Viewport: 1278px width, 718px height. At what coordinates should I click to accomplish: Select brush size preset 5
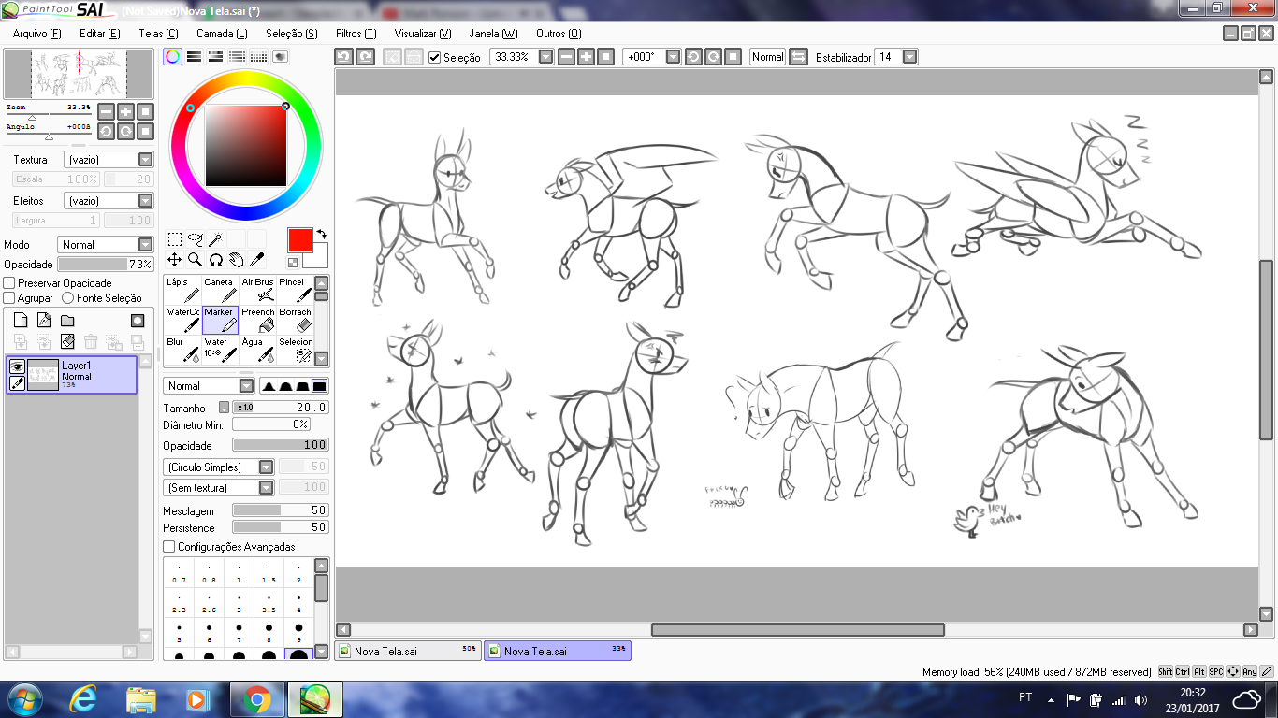pyautogui.click(x=179, y=632)
